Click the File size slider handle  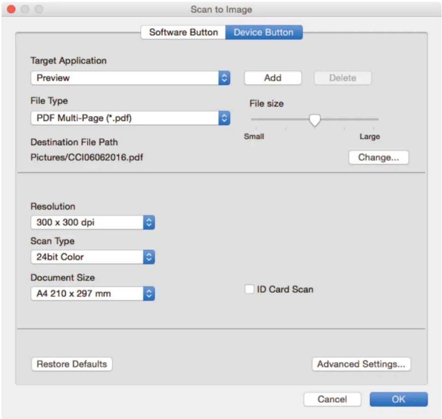(315, 120)
